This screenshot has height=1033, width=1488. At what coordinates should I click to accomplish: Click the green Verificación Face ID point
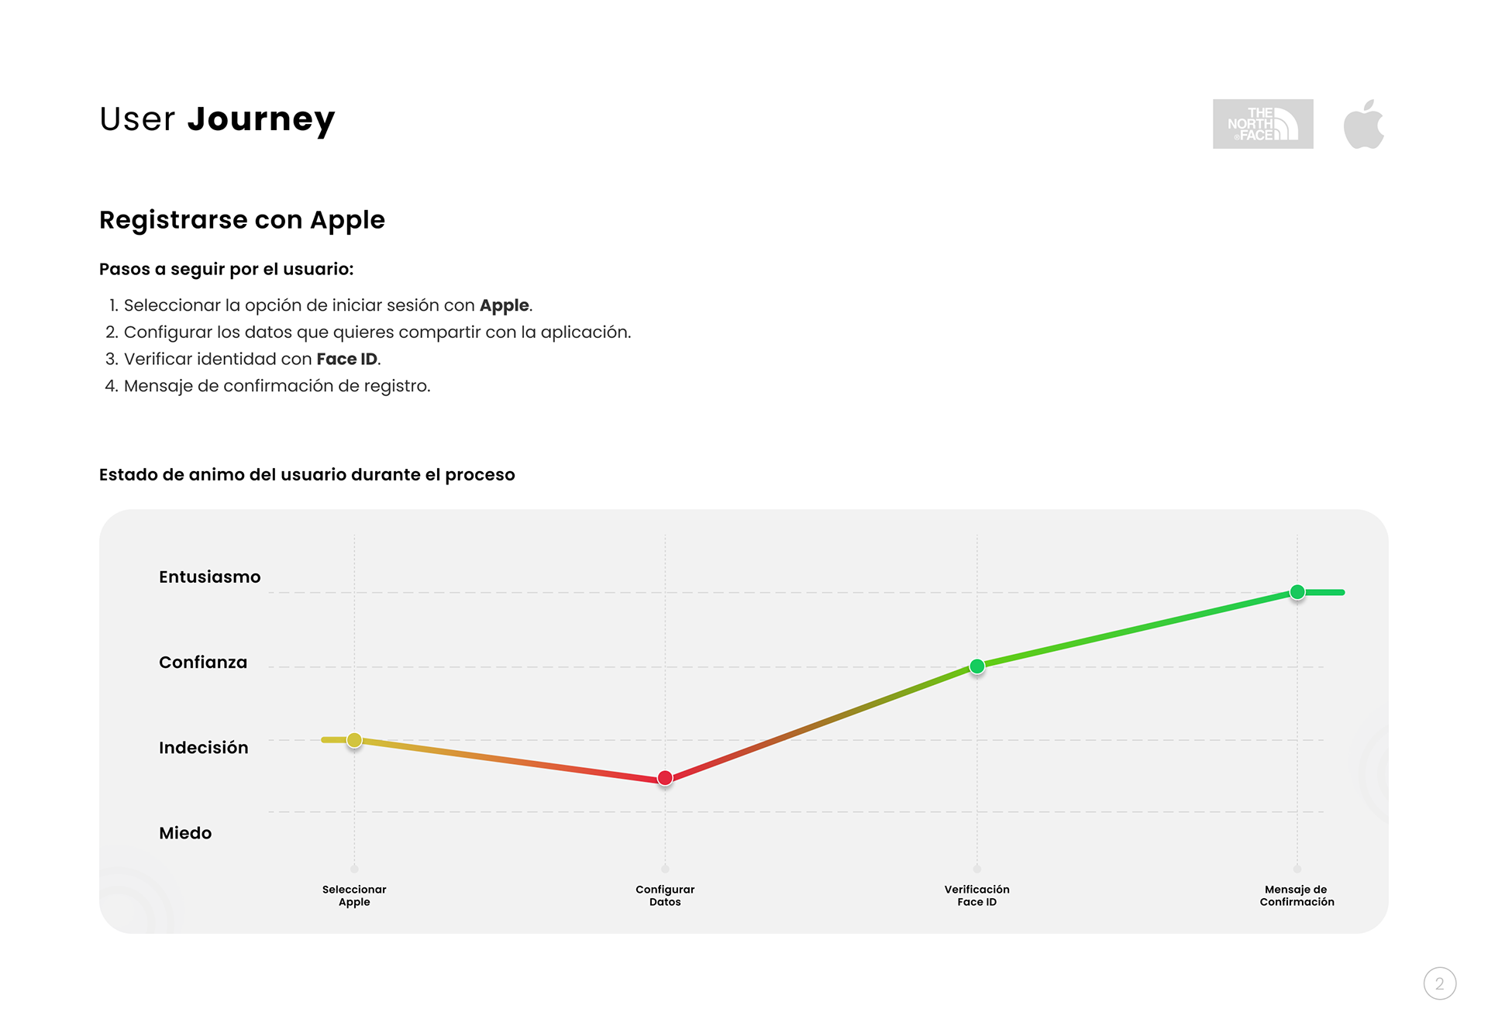(x=977, y=666)
